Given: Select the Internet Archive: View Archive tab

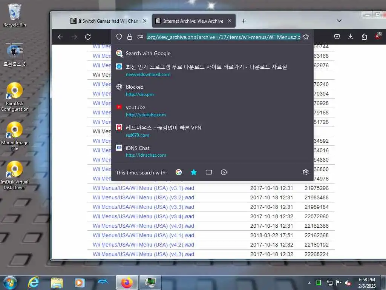Looking at the screenshot, I should [194, 21].
